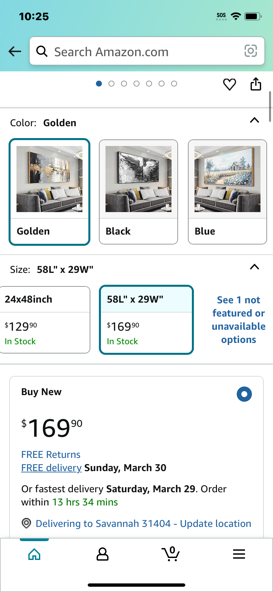Open camera lens search icon

(x=251, y=51)
